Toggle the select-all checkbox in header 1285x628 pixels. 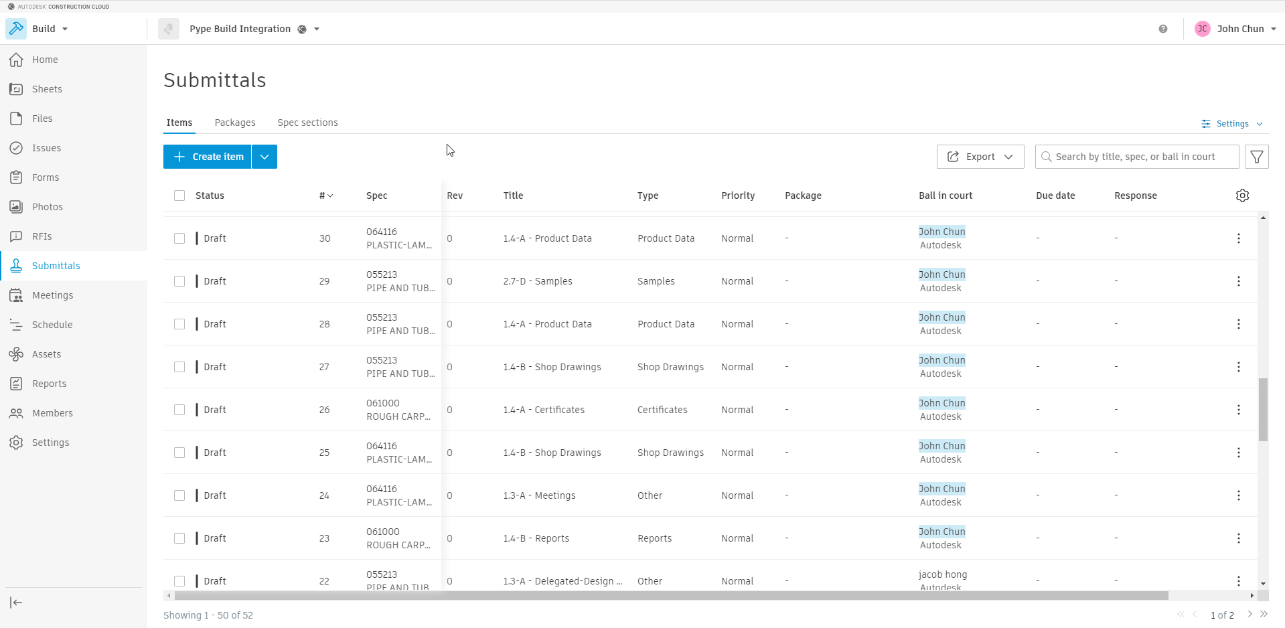coord(179,195)
